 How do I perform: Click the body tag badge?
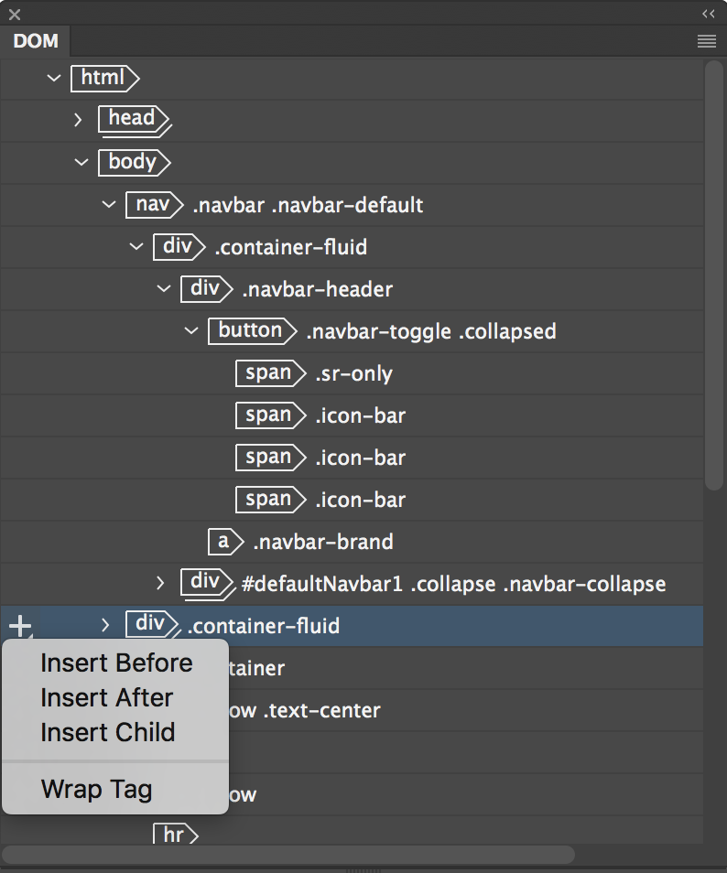133,162
